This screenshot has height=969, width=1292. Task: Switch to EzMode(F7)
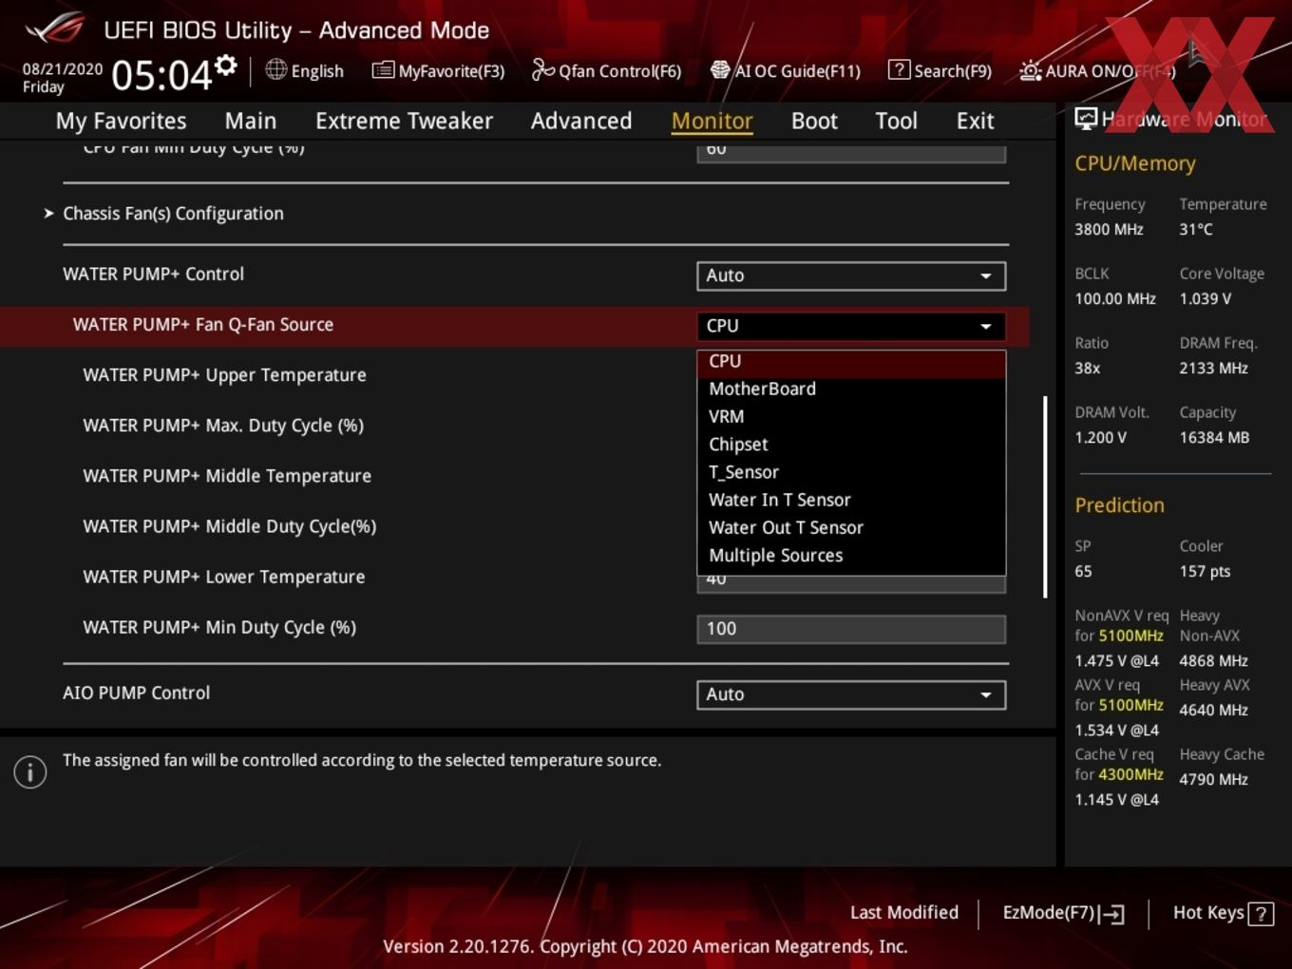[x=1063, y=913]
